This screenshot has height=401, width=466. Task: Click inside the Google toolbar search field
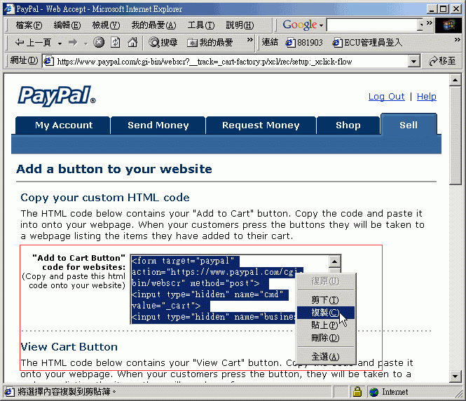click(x=371, y=25)
